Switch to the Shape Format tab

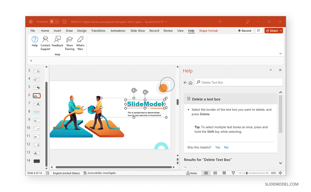pyautogui.click(x=208, y=30)
